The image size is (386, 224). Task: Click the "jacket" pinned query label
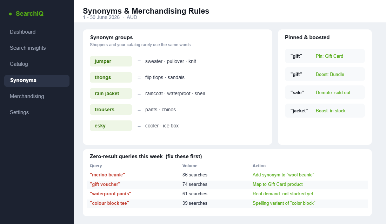[299, 111]
